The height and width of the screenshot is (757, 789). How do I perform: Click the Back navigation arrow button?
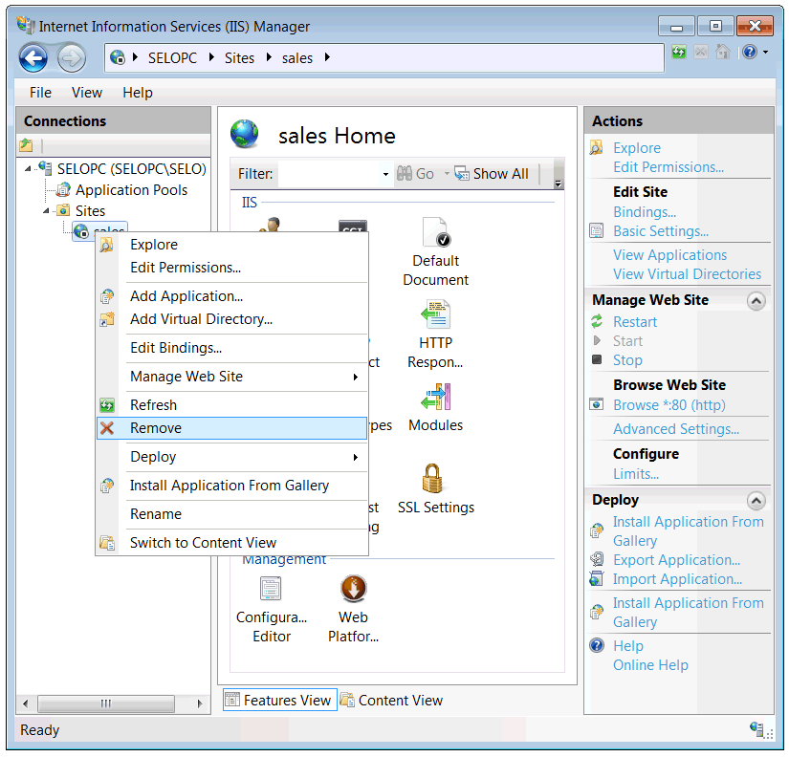33,58
